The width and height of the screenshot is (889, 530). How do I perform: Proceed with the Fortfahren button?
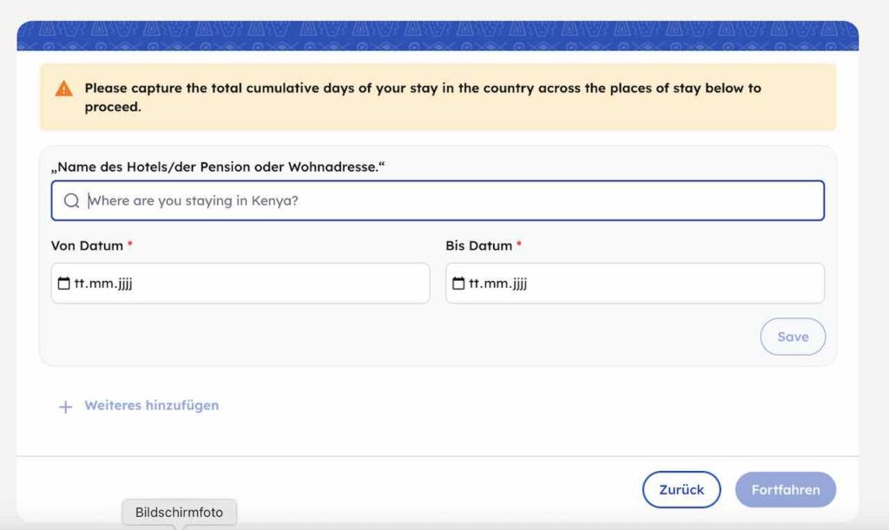[786, 489]
